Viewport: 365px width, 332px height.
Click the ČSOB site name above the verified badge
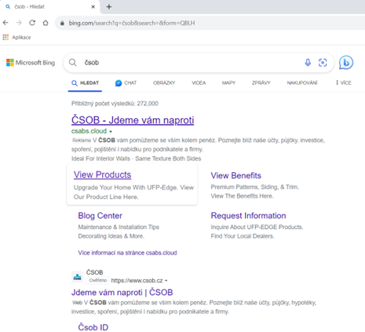(x=95, y=272)
